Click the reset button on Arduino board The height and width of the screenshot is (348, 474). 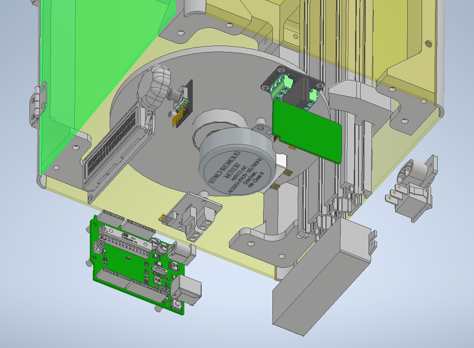(178, 304)
